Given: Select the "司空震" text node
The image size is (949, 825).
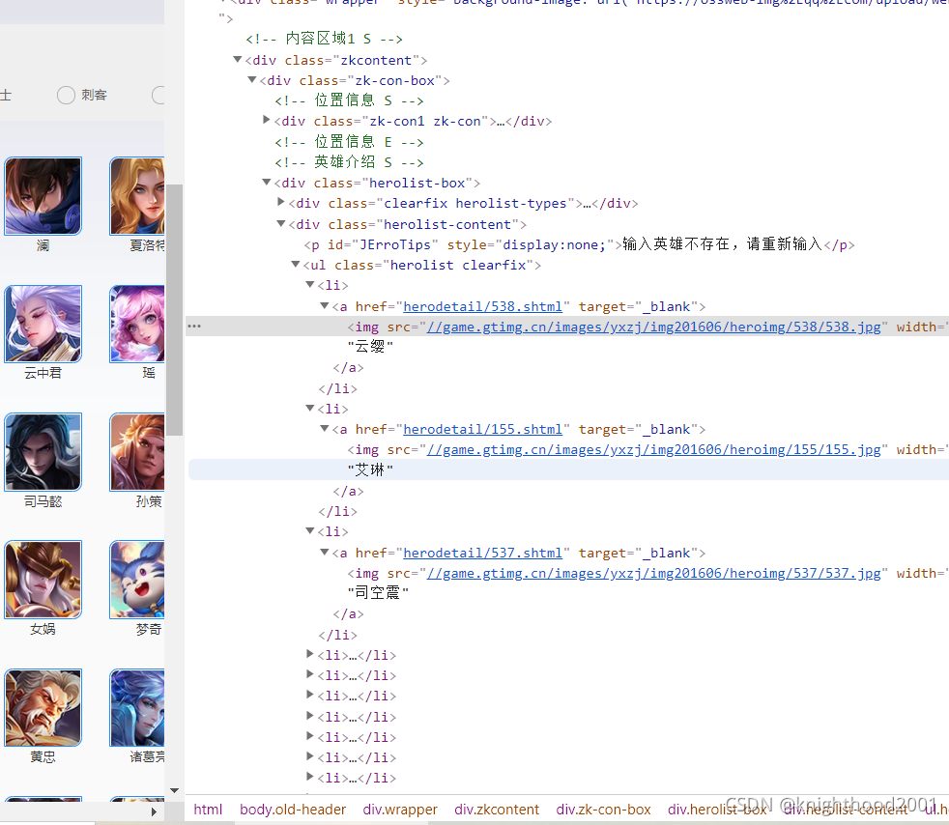Looking at the screenshot, I should [378, 593].
